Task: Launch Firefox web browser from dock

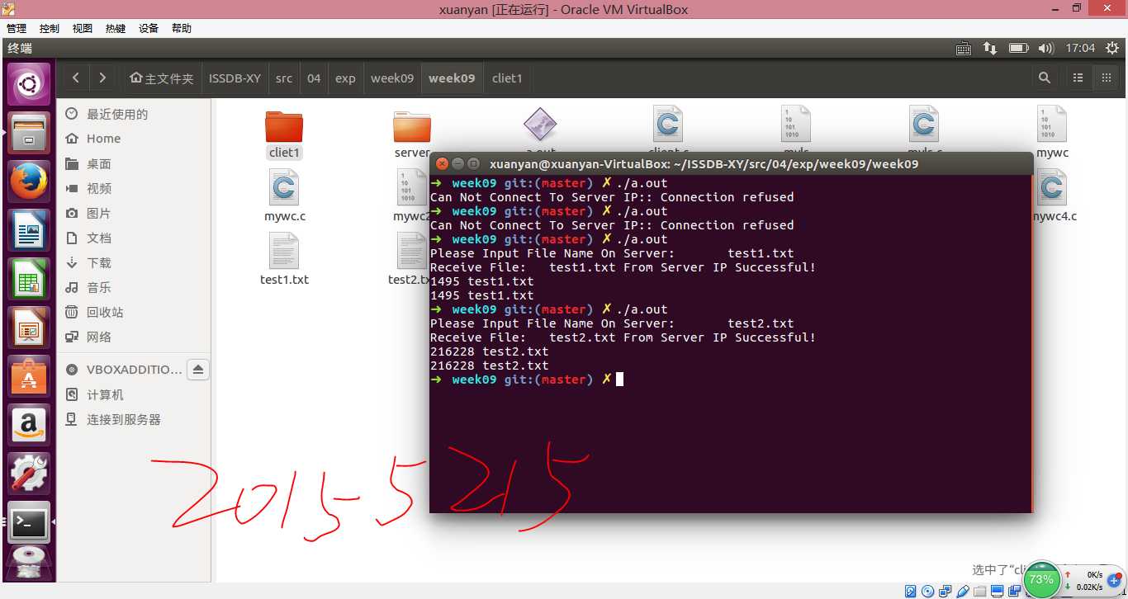Action: (x=29, y=182)
